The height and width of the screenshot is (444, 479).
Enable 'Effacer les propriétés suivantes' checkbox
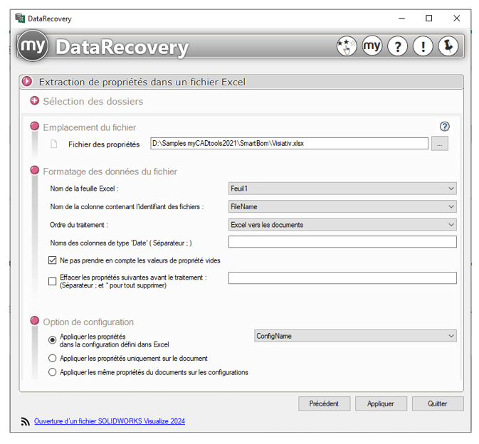click(53, 281)
